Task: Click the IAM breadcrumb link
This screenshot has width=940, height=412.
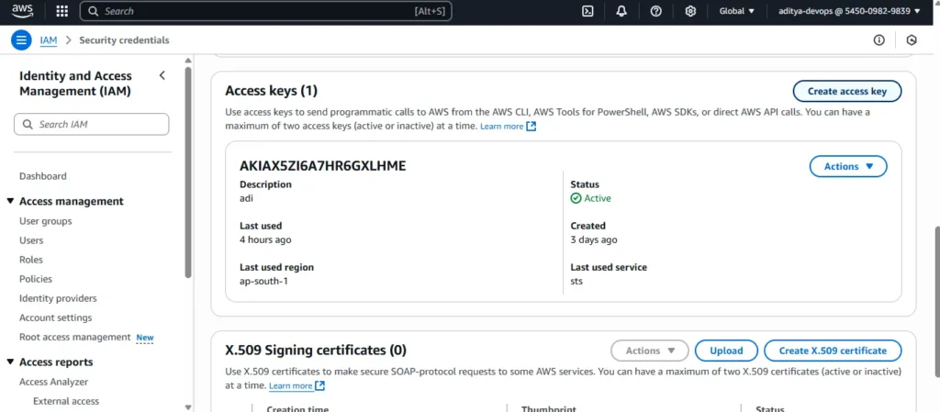Action: pos(49,40)
